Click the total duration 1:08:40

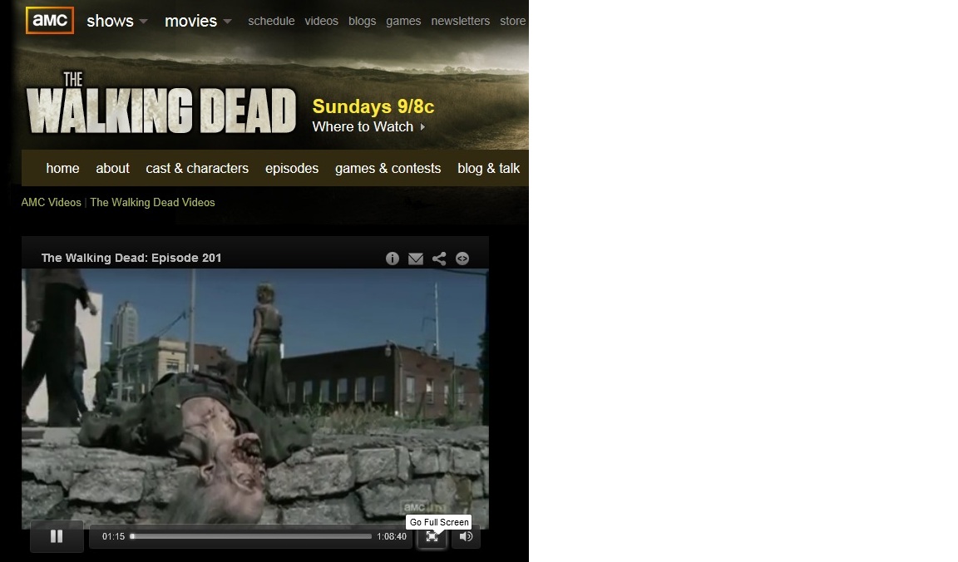tap(392, 536)
